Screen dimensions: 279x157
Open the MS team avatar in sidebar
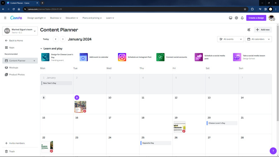[7, 31]
